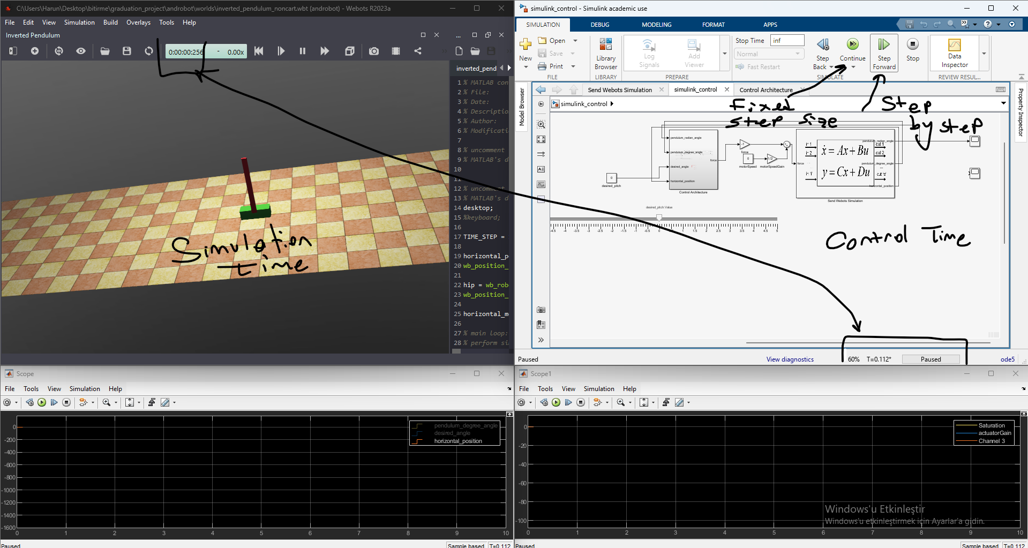The width and height of the screenshot is (1028, 548).
Task: Toggle 3D rendering cube icon in Webots
Action: (x=349, y=51)
